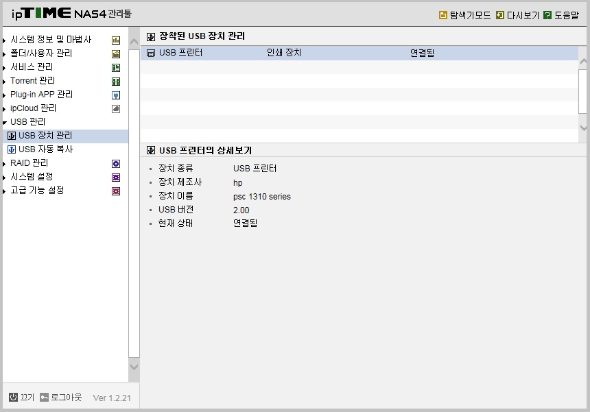The height and width of the screenshot is (412, 590).
Task: Click psc 1310 series device name value
Action: pos(262,197)
